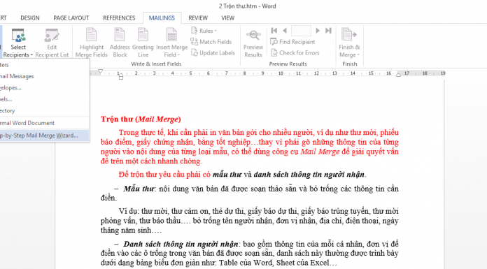Choose Normal Word Document menu item
The width and height of the screenshot is (487, 269).
click(x=44, y=123)
